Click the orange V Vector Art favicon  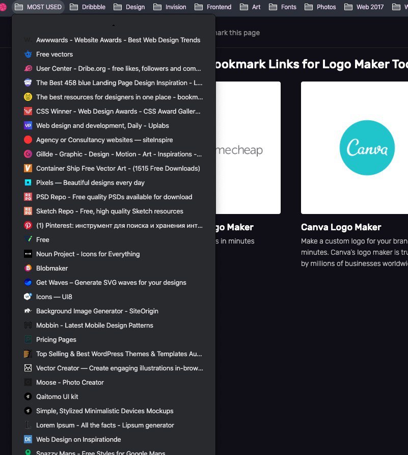28,168
